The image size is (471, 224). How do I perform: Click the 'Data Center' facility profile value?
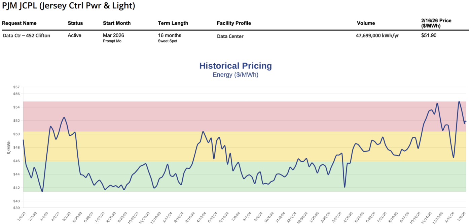[230, 36]
